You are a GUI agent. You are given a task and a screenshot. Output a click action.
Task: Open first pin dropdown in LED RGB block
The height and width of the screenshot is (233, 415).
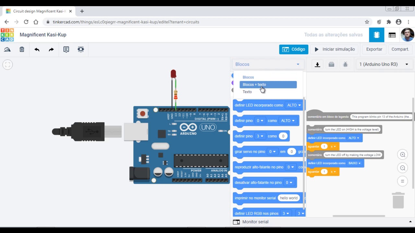coord(286,214)
